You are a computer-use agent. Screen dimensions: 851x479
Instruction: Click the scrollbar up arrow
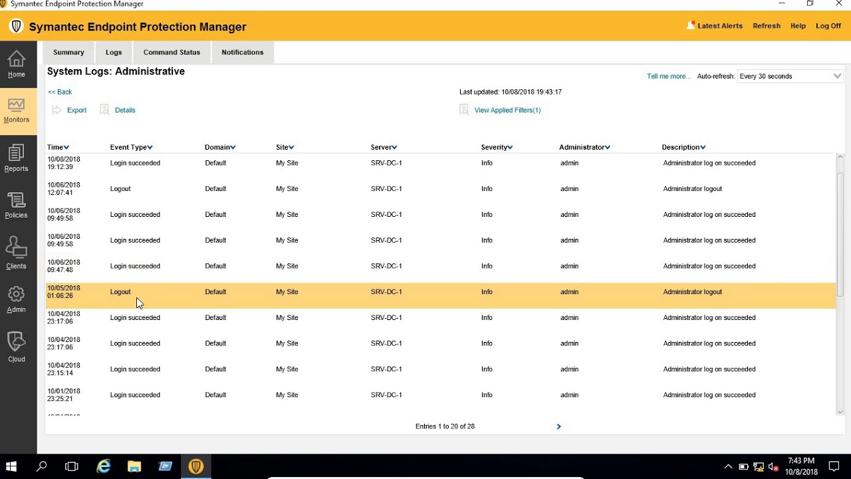(840, 157)
